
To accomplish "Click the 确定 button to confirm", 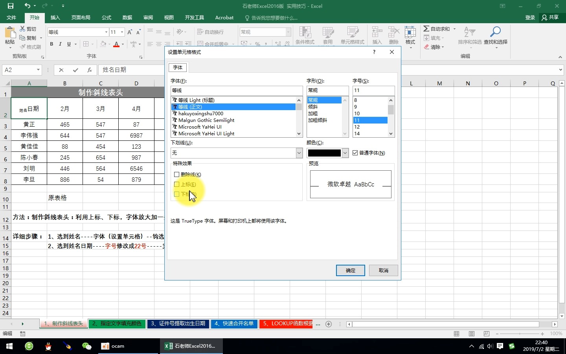I will [350, 271].
